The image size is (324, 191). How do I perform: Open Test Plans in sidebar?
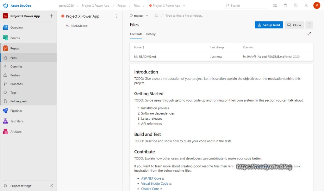click(x=17, y=121)
